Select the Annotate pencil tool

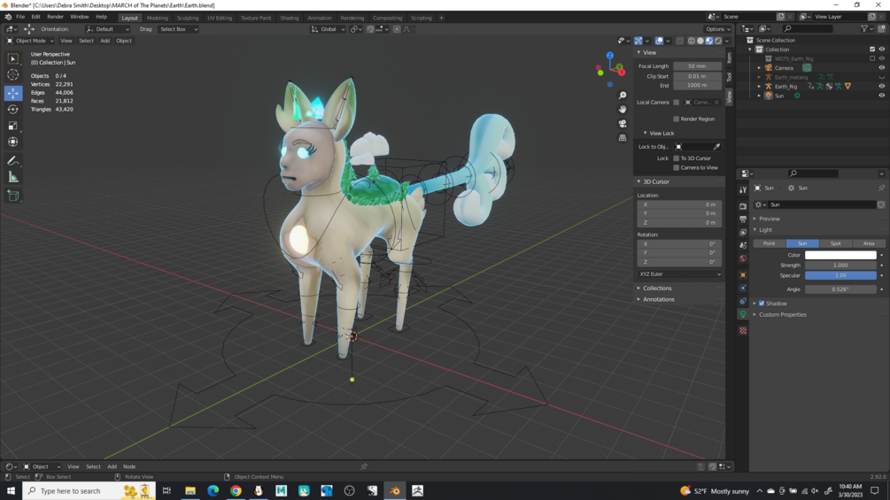[13, 161]
